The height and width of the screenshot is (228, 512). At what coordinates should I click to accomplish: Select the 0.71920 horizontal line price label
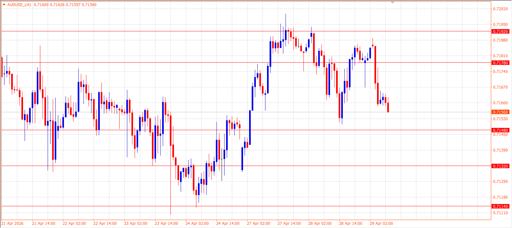pyautogui.click(x=500, y=31)
